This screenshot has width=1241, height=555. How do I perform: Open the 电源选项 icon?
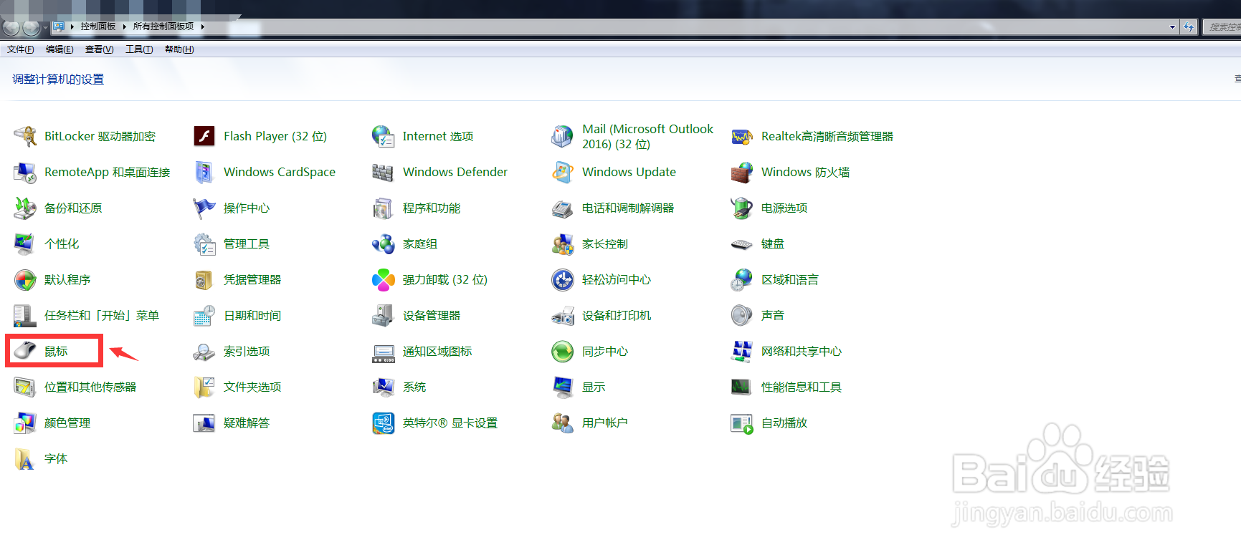coord(742,208)
